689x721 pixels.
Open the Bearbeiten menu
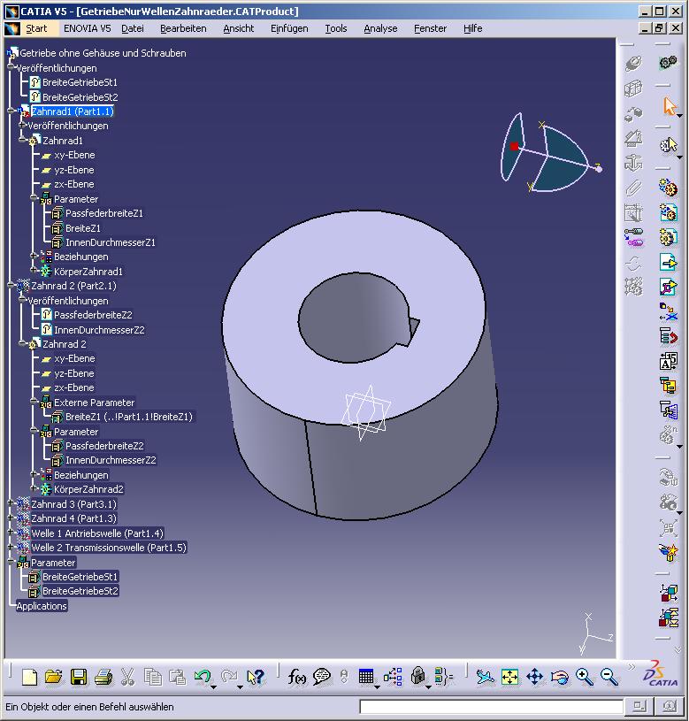(183, 28)
